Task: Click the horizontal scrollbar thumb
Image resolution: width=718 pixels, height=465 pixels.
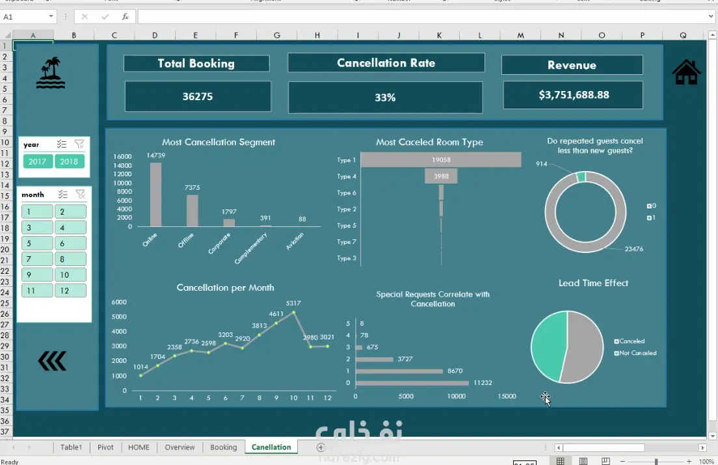Action: [x=604, y=447]
